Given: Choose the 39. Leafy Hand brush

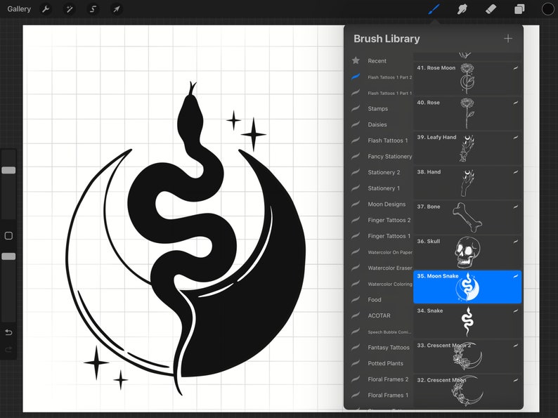Looking at the screenshot, I should (467, 148).
